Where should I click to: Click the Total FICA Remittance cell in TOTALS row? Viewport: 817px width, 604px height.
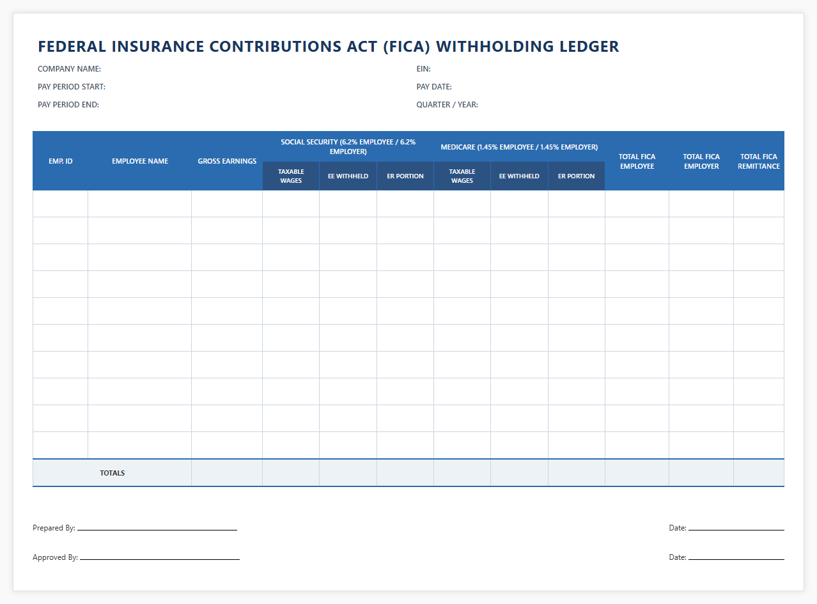[759, 473]
